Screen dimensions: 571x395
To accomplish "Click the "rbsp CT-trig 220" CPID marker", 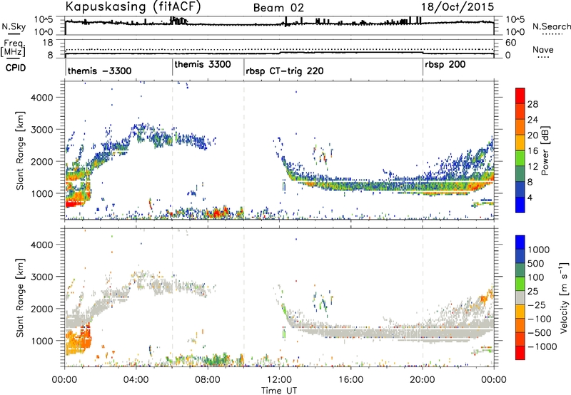I will tap(284, 71).
